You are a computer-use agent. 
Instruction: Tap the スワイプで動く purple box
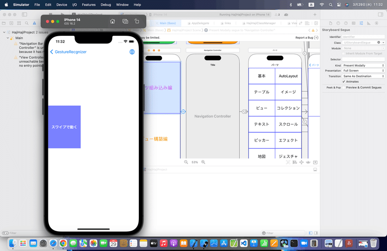(64, 127)
